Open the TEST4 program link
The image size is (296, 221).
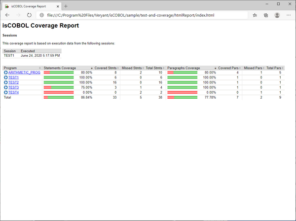tap(13, 92)
